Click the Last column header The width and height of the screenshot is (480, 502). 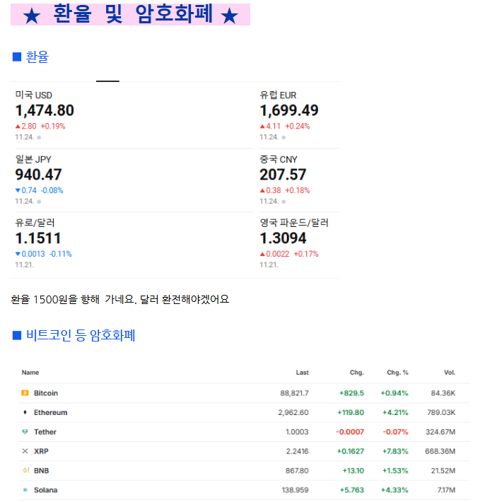[302, 373]
